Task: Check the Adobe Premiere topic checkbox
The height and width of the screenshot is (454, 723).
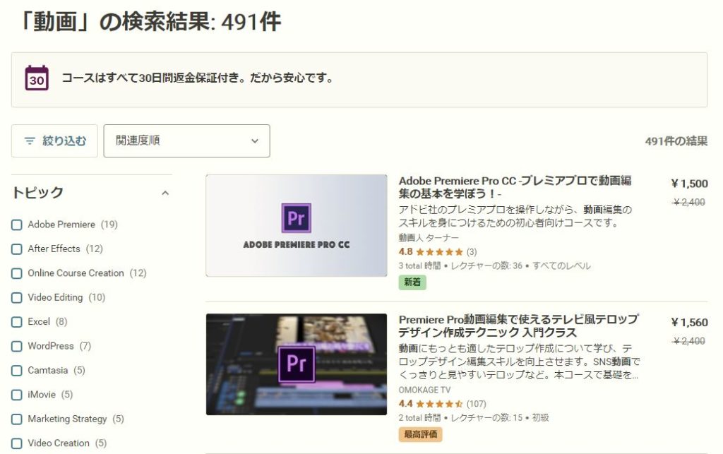Action: 17,225
